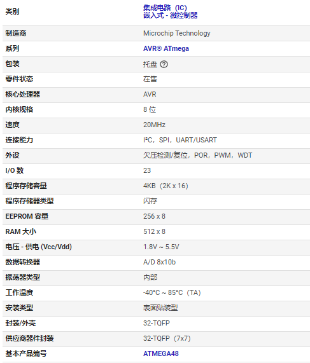
Task: Click the 512 x 8 RAM size value
Action: tap(154, 231)
